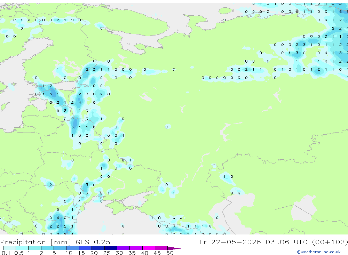Viewport: 348px width, 255px height.
Task: Click the legend tick label 35
Action: pyautogui.click(x=132, y=253)
